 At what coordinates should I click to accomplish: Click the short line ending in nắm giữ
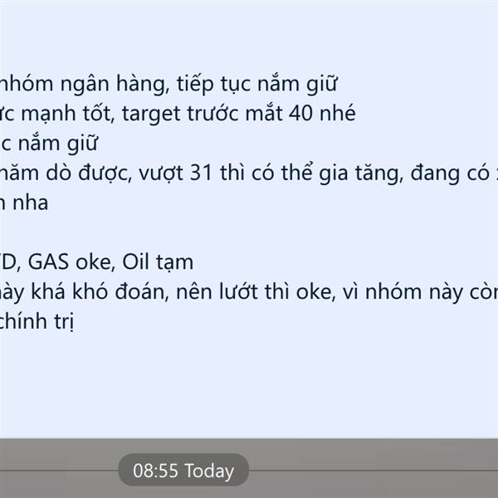click(49, 144)
